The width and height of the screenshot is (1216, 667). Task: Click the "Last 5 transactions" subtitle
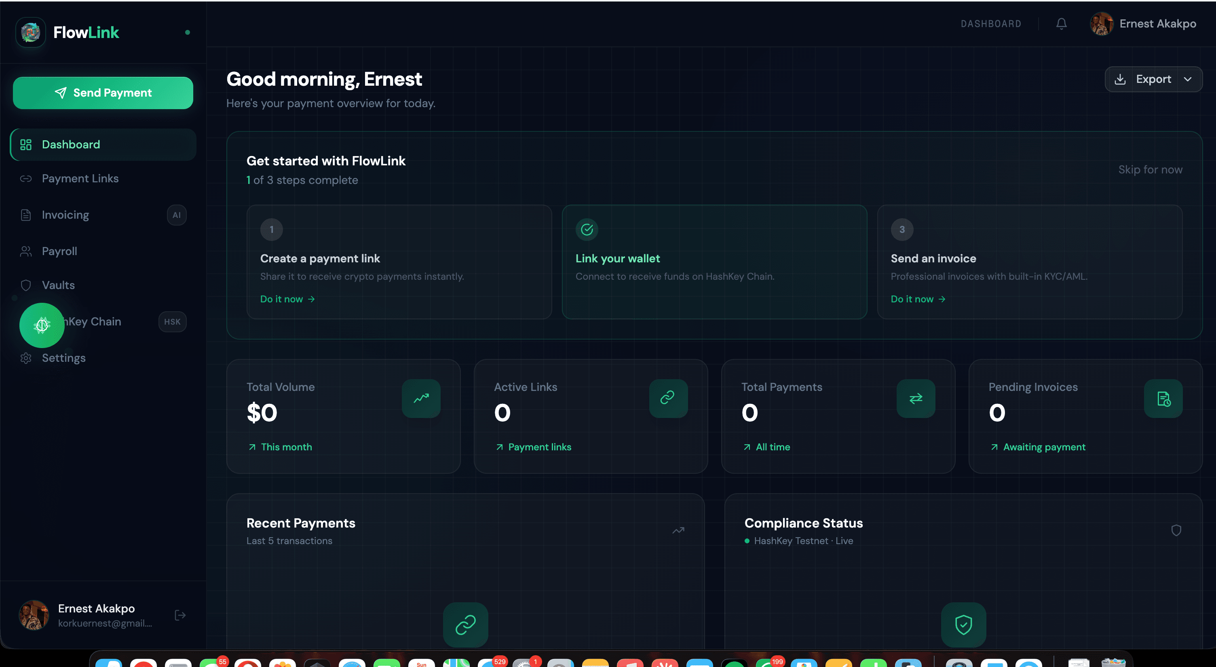coord(289,541)
